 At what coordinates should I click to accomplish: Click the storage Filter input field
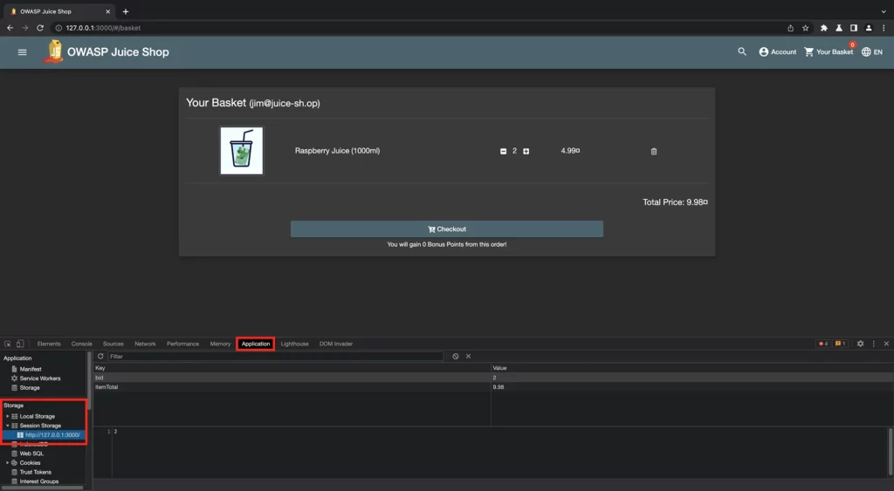275,357
